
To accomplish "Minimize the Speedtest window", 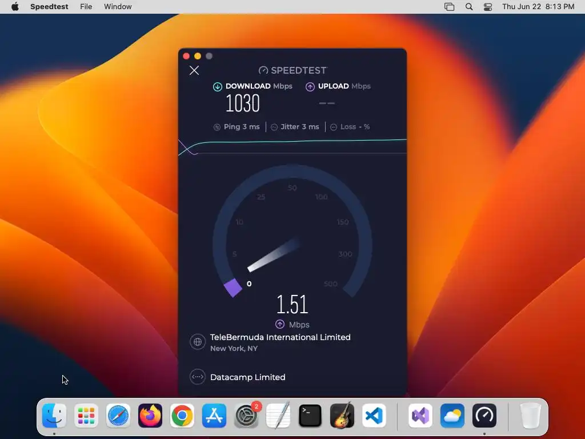I will tap(198, 56).
